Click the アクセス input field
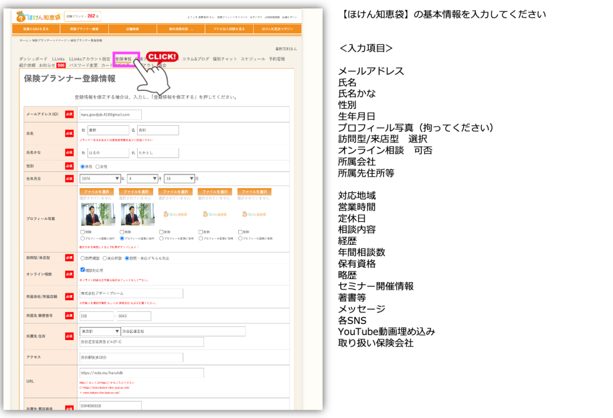This screenshot has width=613, height=418. [131, 358]
